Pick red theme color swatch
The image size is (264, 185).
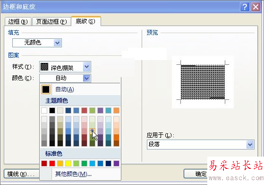coord(85,110)
